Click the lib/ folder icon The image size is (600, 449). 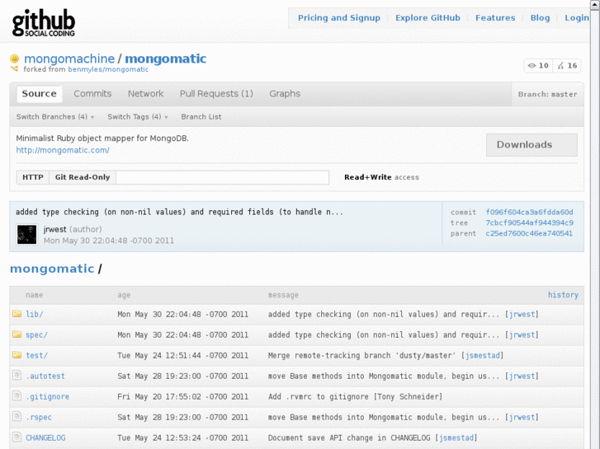coord(17,315)
